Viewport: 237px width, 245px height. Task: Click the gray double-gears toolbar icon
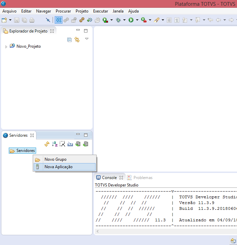tap(66, 20)
